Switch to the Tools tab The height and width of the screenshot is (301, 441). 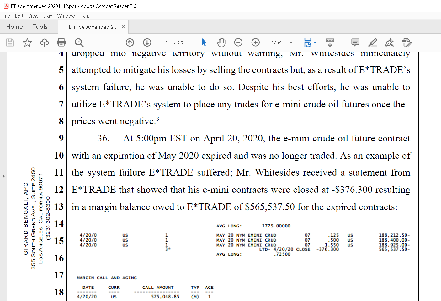[x=40, y=27]
